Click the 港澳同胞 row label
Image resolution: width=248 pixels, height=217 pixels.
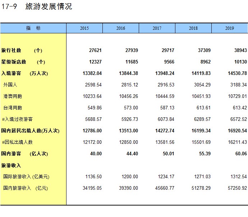tap(13, 96)
